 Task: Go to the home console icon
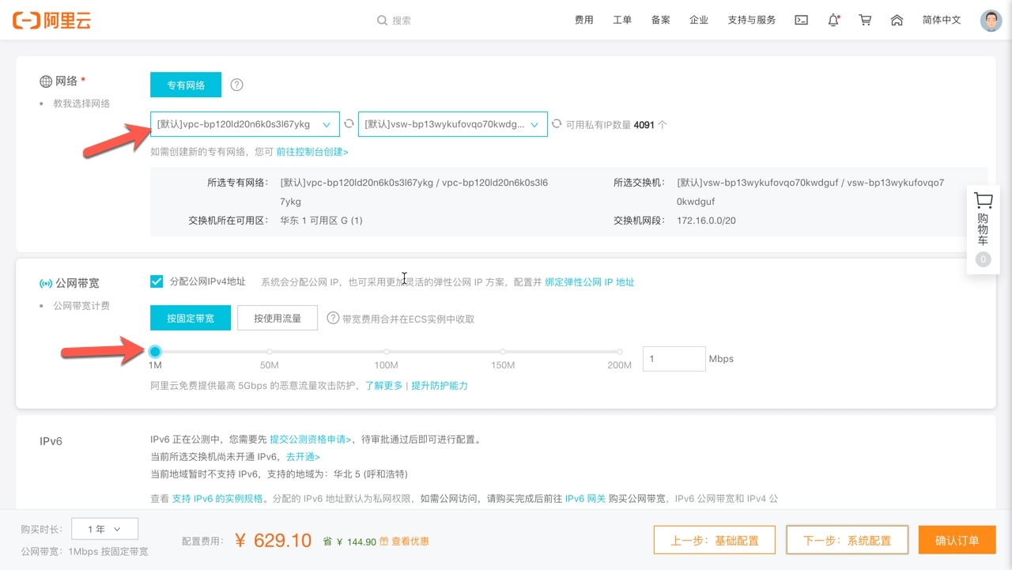click(897, 21)
